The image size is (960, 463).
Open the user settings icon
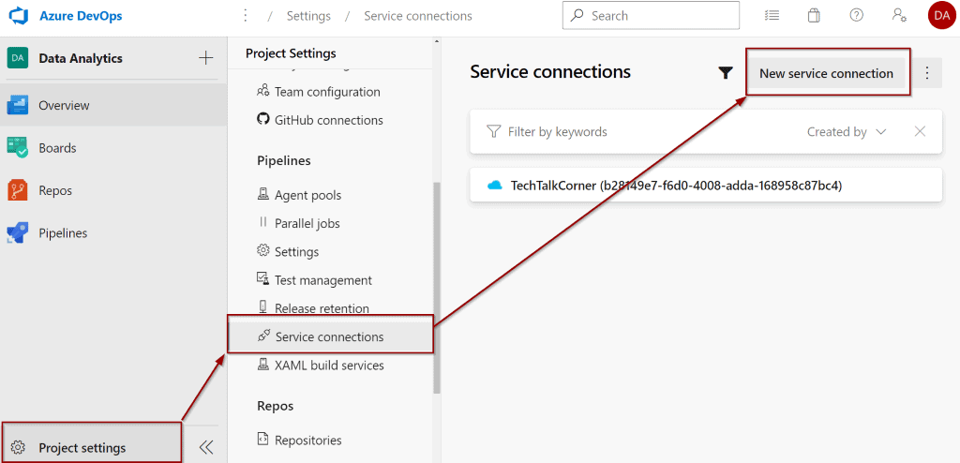[899, 16]
